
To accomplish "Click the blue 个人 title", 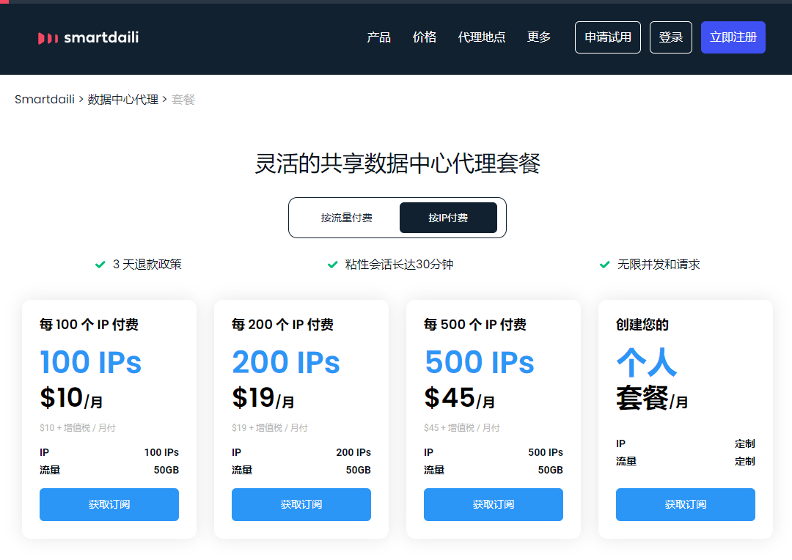I will pos(647,362).
